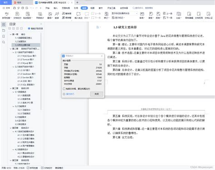Collapse the 4.2 数据库设计 outline node
This screenshot has height=170, width=215.
(x=13, y=150)
